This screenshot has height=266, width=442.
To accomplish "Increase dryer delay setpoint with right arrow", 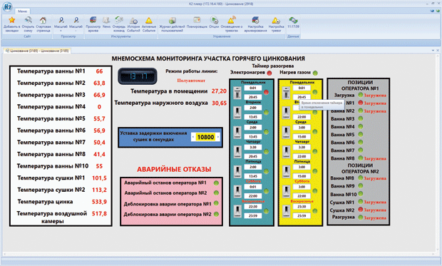I will click(218, 137).
